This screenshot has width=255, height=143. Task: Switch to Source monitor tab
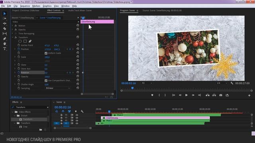pyautogui.click(x=162, y=10)
